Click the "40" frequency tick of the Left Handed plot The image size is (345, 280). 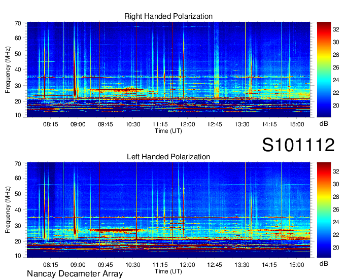(18, 210)
